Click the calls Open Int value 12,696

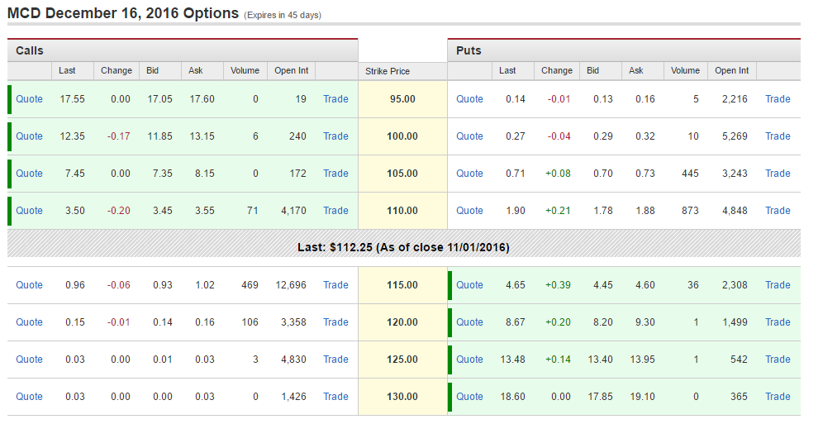coord(291,285)
